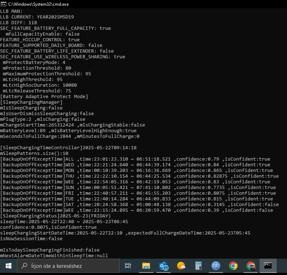Click '[Battery Adaptive Protect Mode]' heading
The image size is (287, 275).
click(x=44, y=96)
